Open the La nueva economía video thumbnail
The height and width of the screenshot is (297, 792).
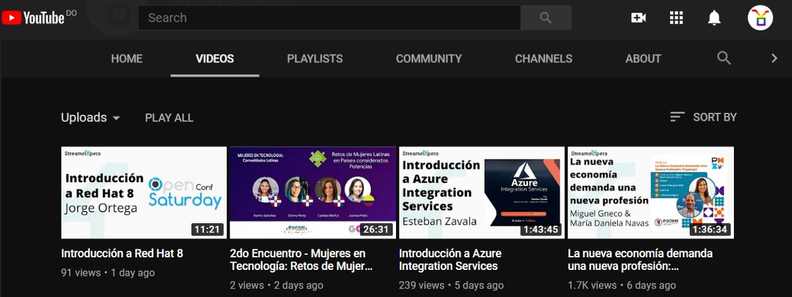(651, 192)
